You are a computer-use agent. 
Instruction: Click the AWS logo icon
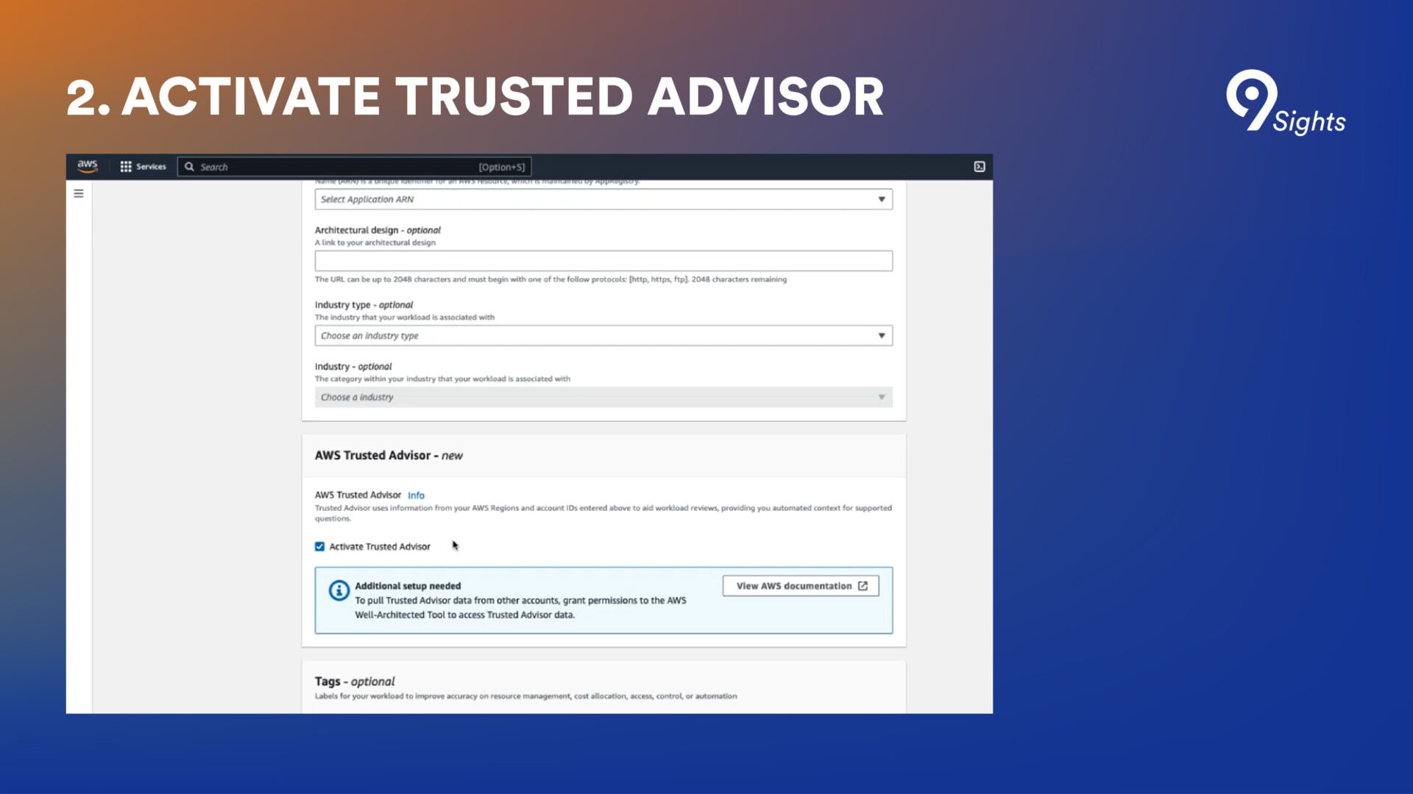(88, 166)
